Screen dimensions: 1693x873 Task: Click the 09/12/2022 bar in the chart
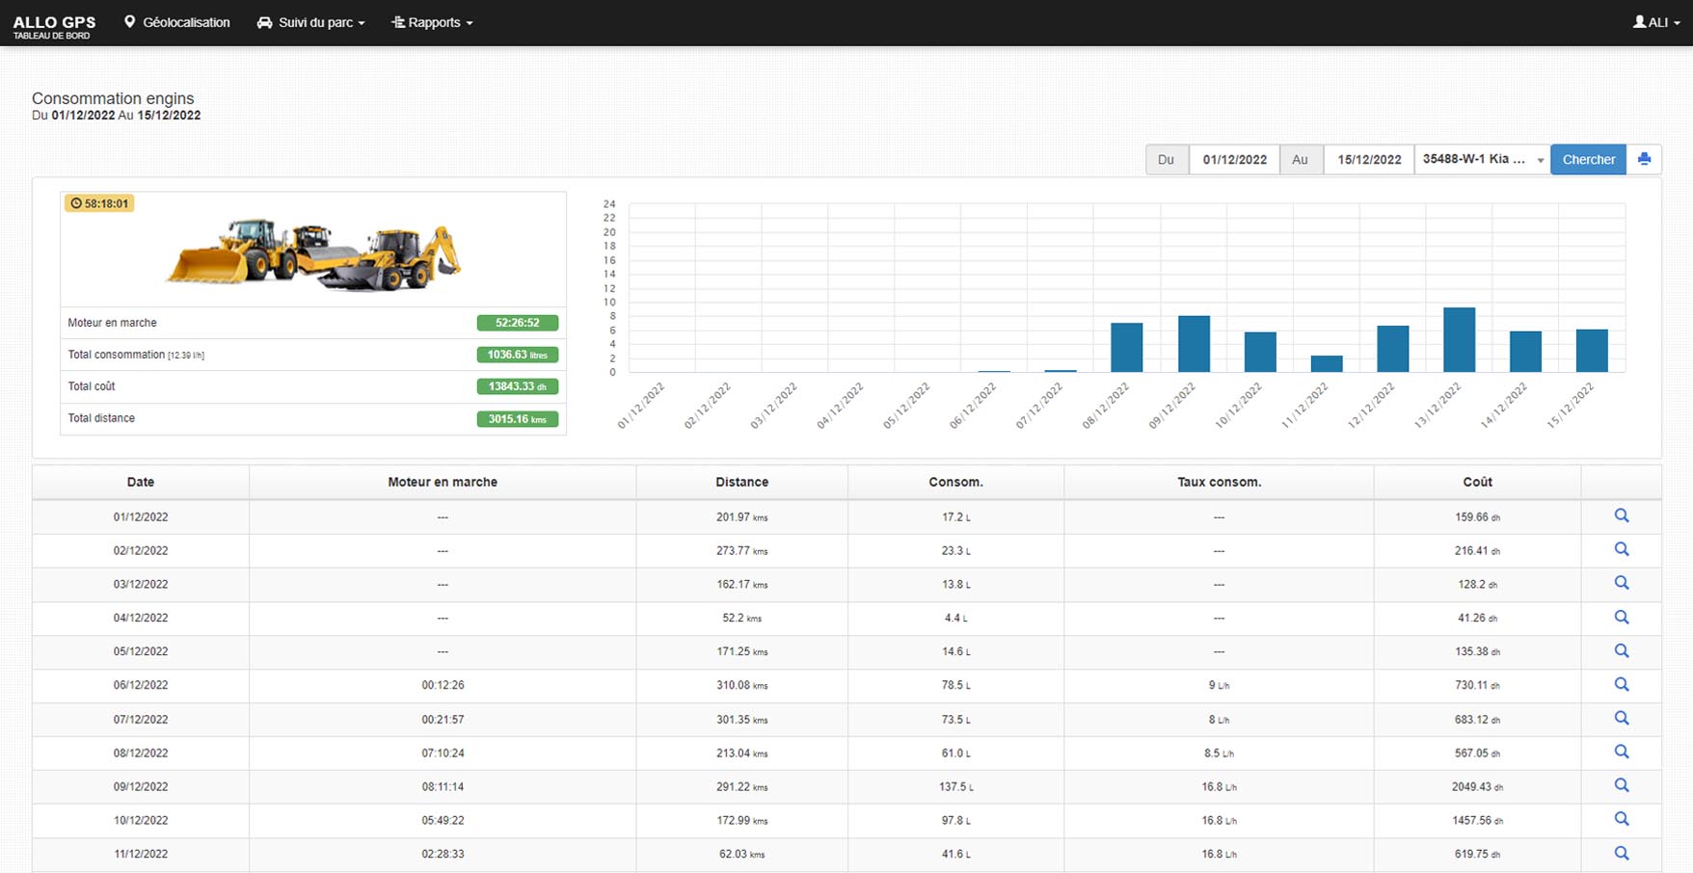click(x=1194, y=344)
